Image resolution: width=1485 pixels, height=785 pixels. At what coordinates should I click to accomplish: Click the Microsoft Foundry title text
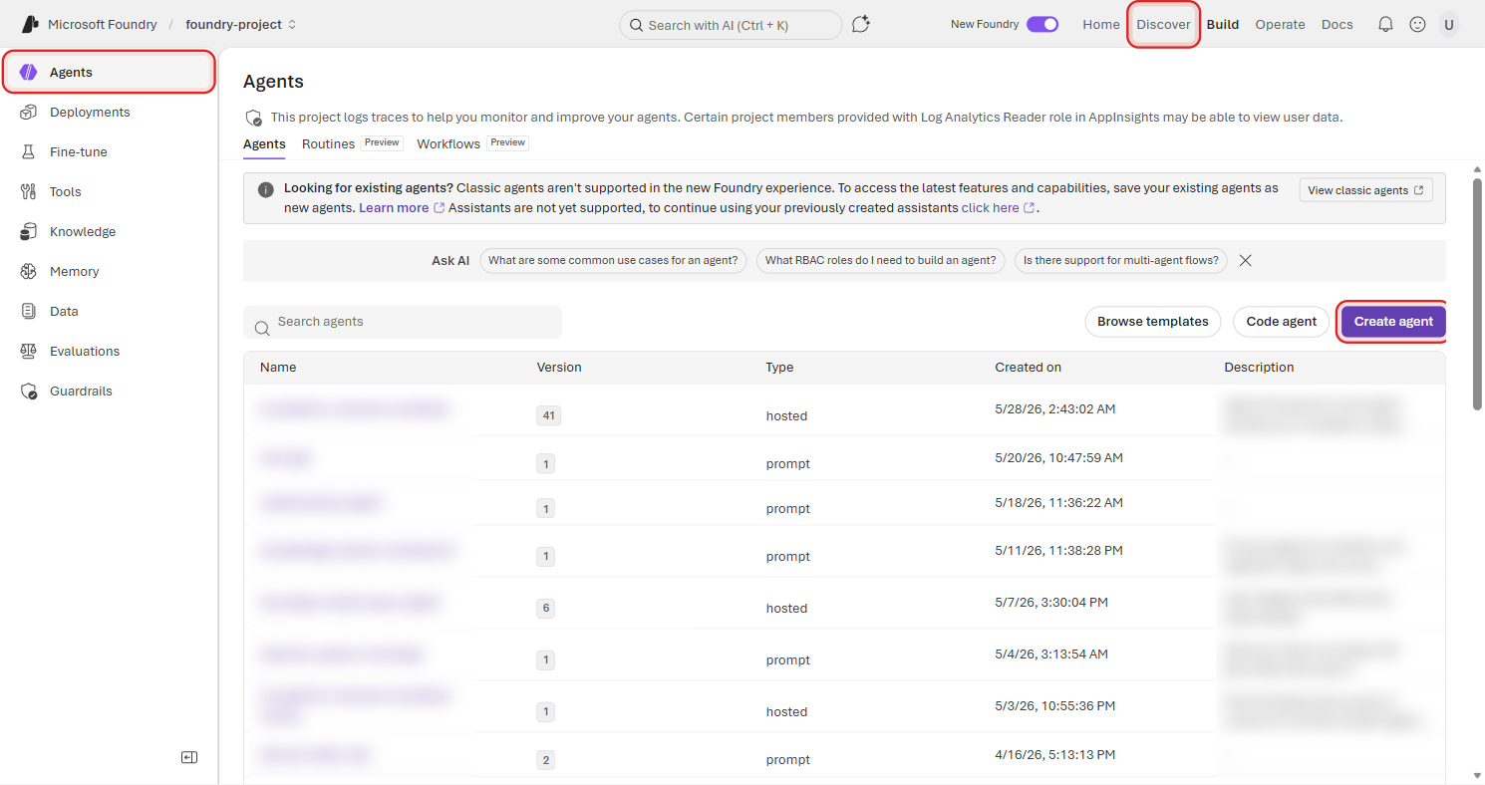point(103,24)
